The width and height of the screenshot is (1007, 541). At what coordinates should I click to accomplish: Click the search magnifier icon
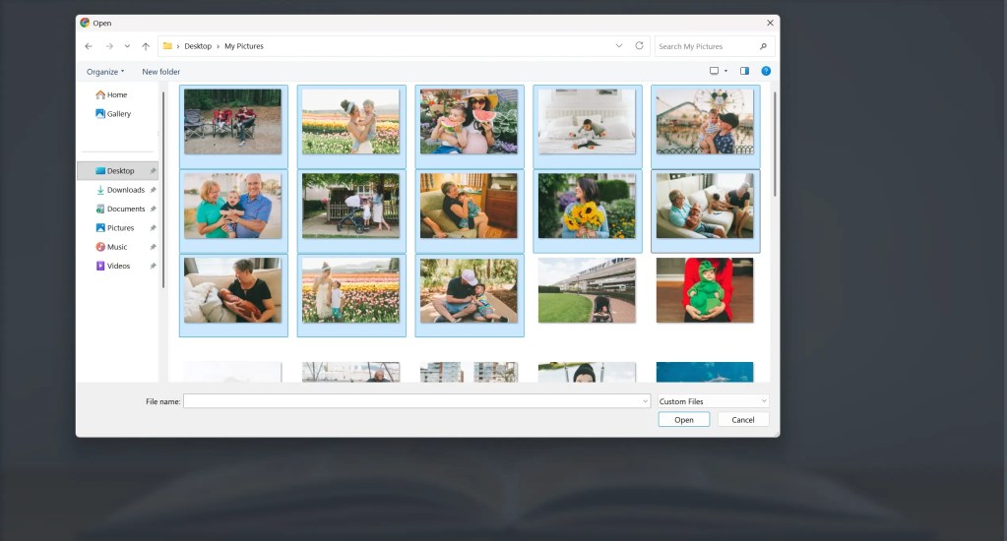(763, 46)
